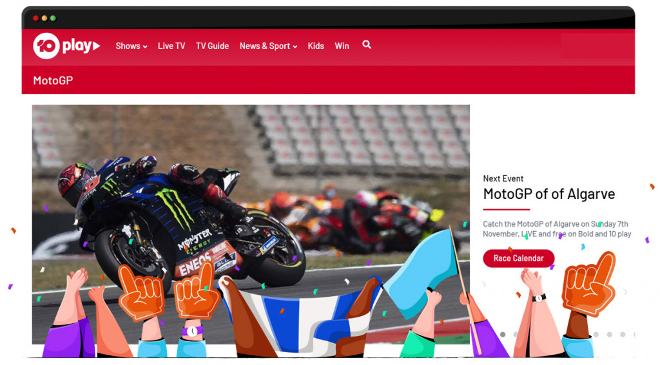Select the MotoGP of of Algarve headline
The image size is (660, 365).
[549, 194]
